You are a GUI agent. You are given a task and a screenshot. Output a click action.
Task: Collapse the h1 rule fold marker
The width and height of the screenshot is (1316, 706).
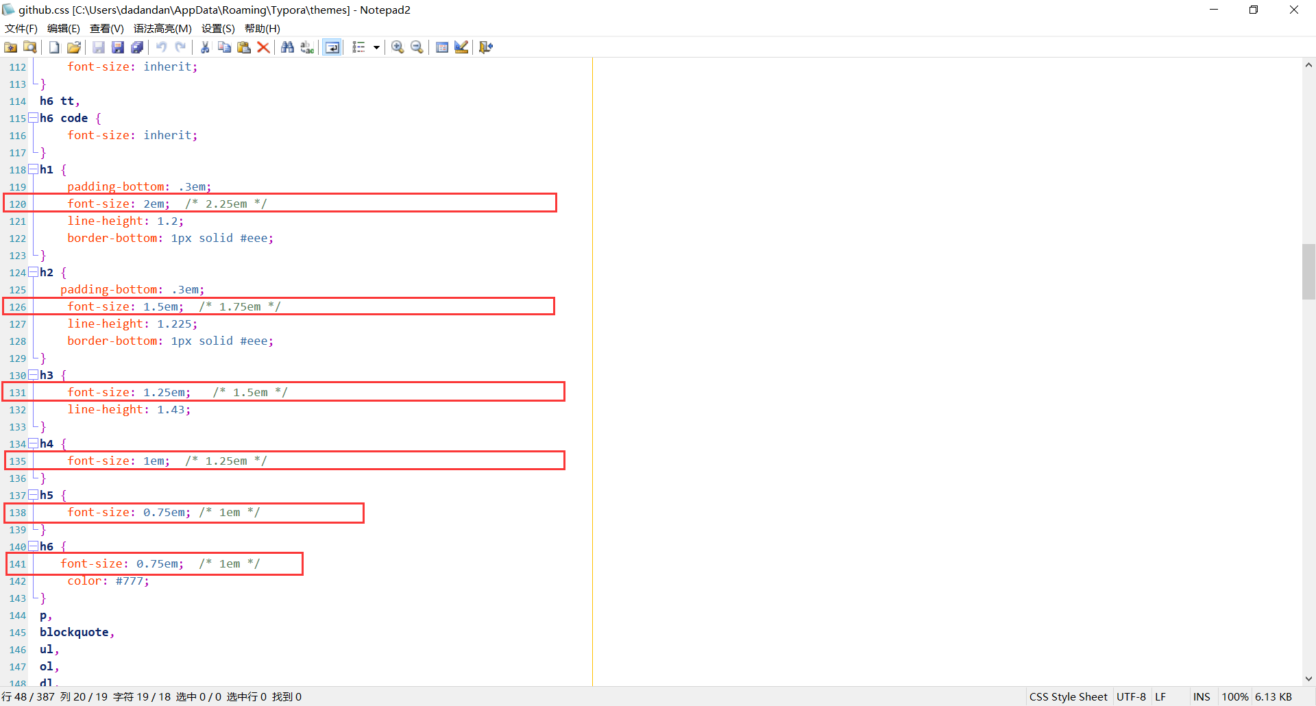tap(33, 169)
